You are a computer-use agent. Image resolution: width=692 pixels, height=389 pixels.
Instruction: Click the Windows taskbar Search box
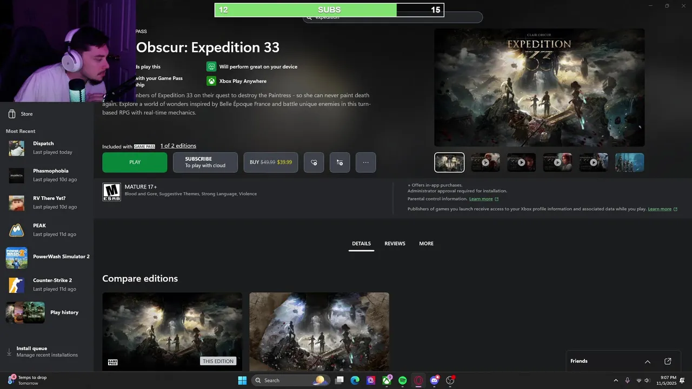[291, 380]
